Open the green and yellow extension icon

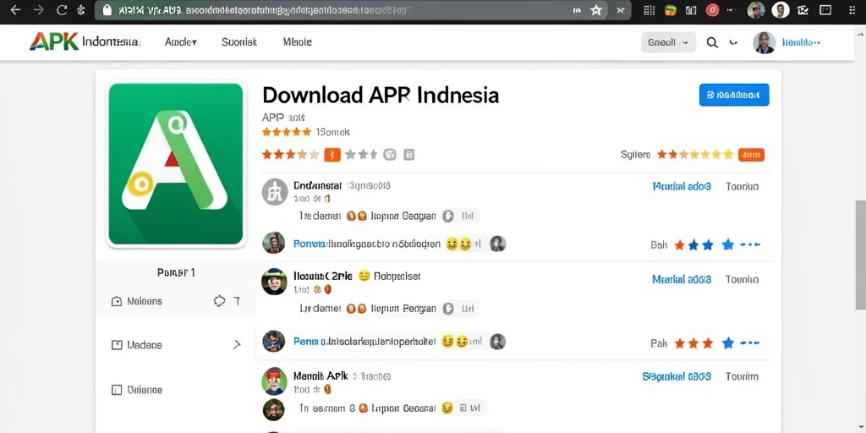671,10
